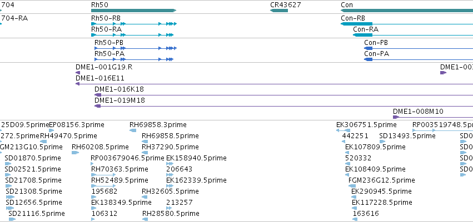This screenshot has height=222, width=473.
Task: Click the RH37290.5prime EST label
Action: click(x=171, y=147)
